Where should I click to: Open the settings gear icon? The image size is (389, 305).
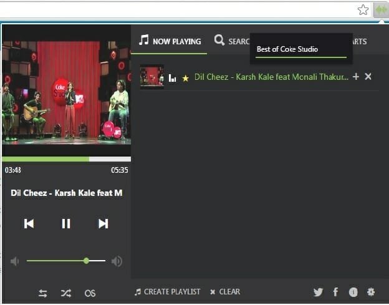click(371, 292)
